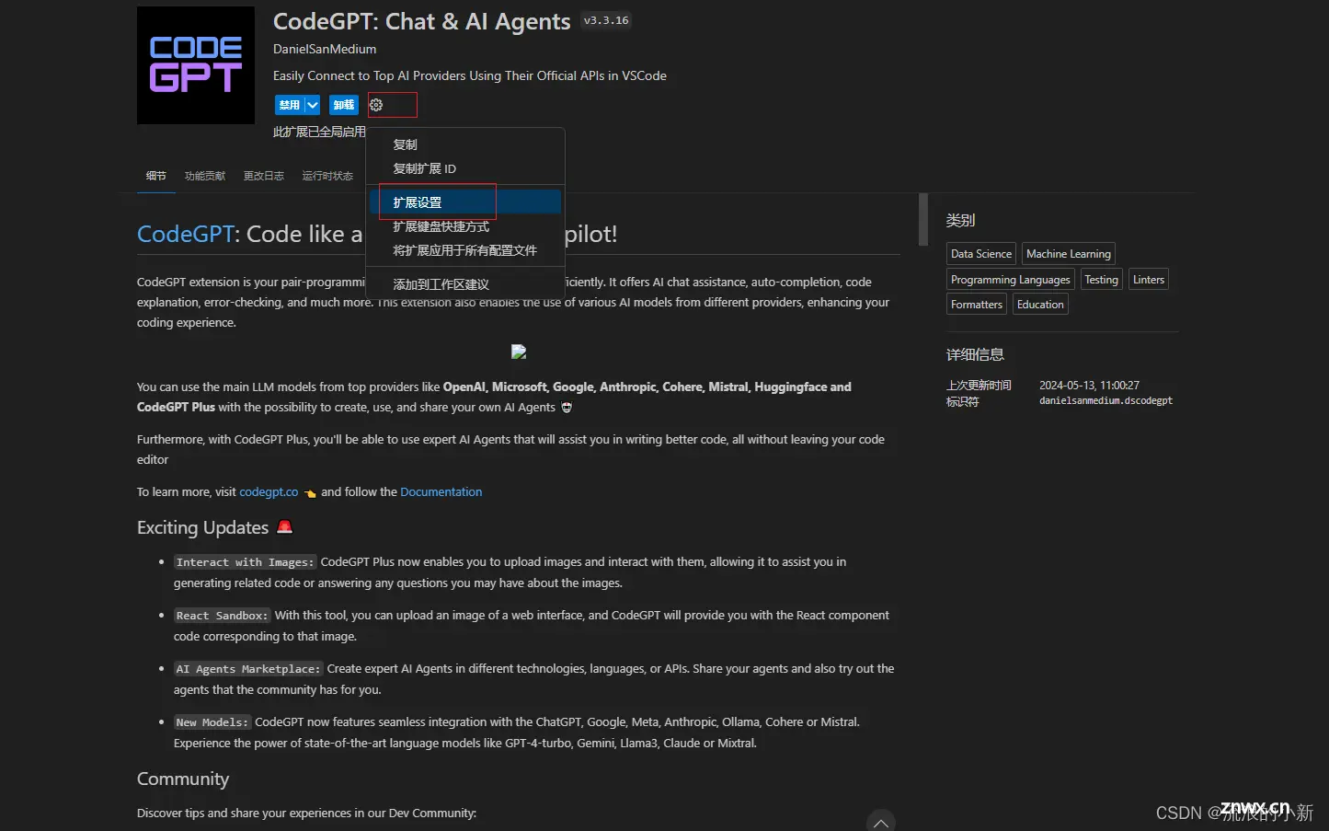The height and width of the screenshot is (831, 1329).
Task: Click the 'React Sandbox:' code label
Action: [222, 616]
